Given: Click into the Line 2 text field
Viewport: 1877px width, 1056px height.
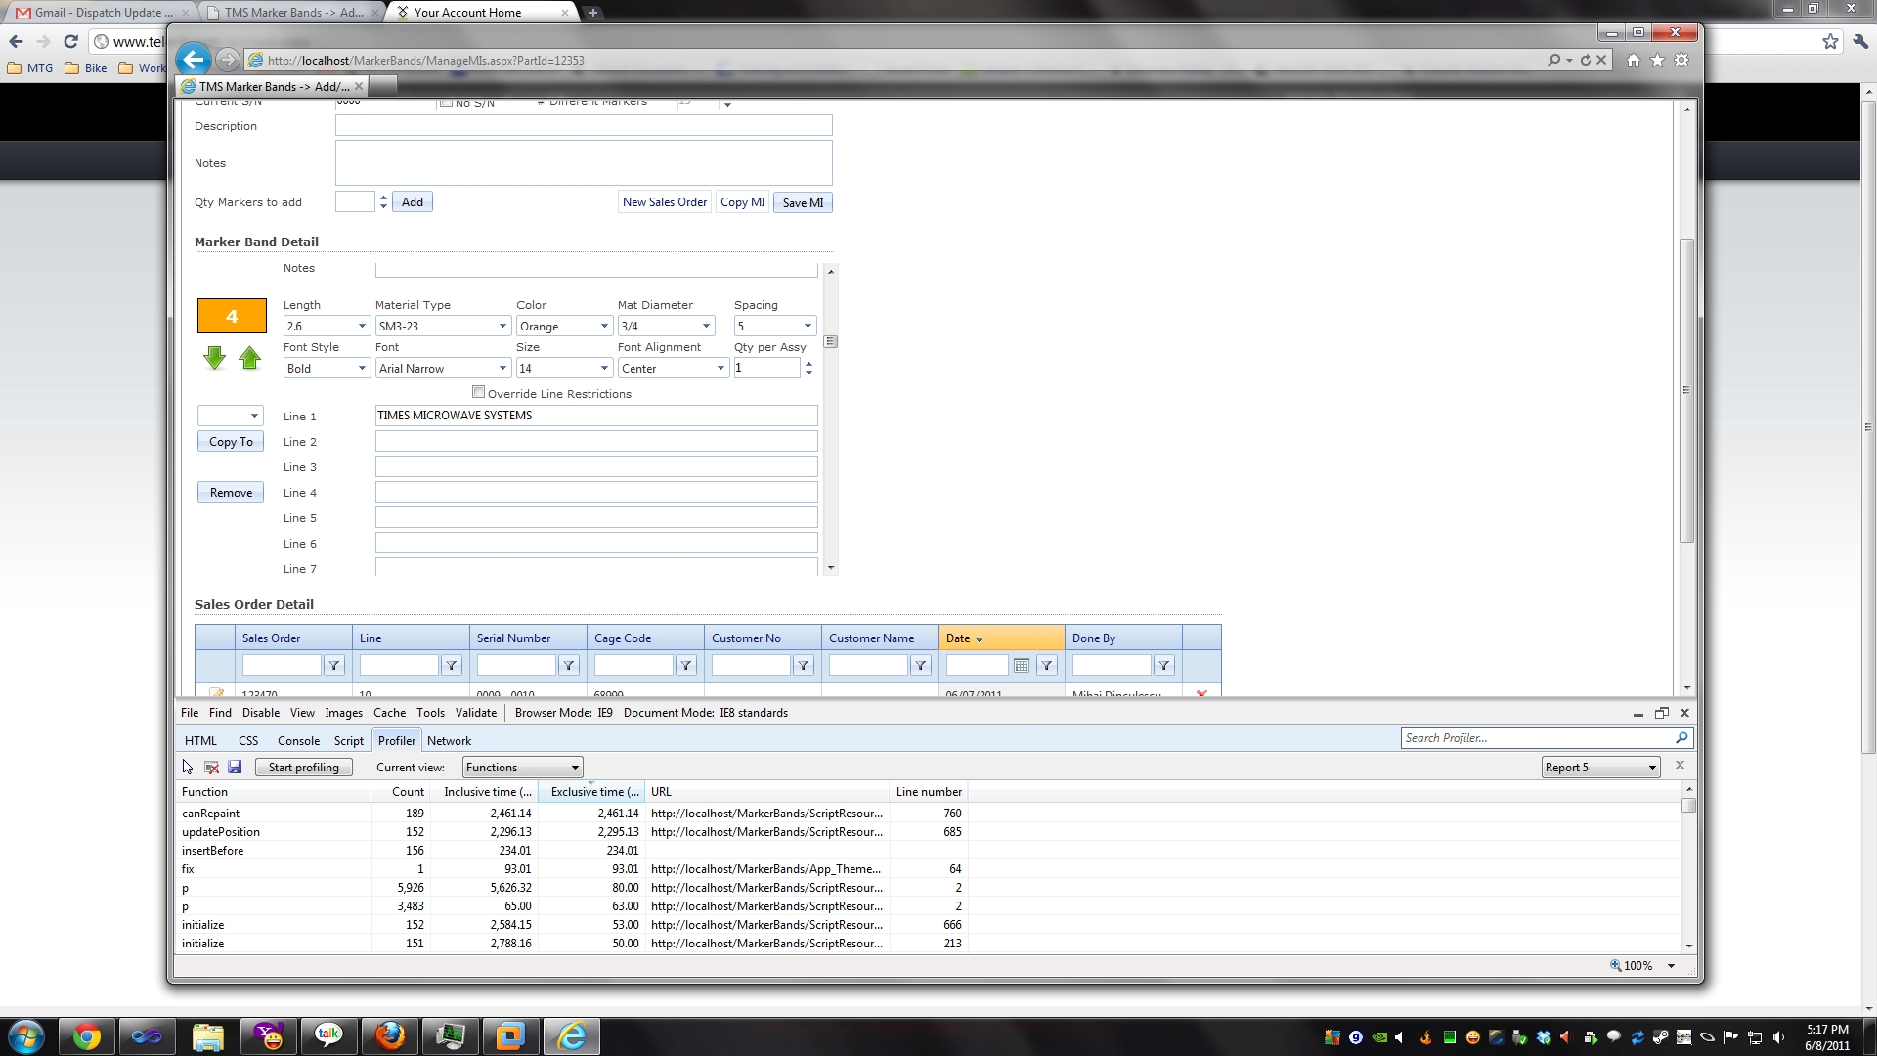Looking at the screenshot, I should [x=595, y=442].
